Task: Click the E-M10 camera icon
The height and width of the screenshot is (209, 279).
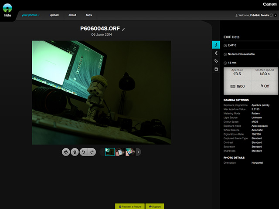Action: point(225,45)
